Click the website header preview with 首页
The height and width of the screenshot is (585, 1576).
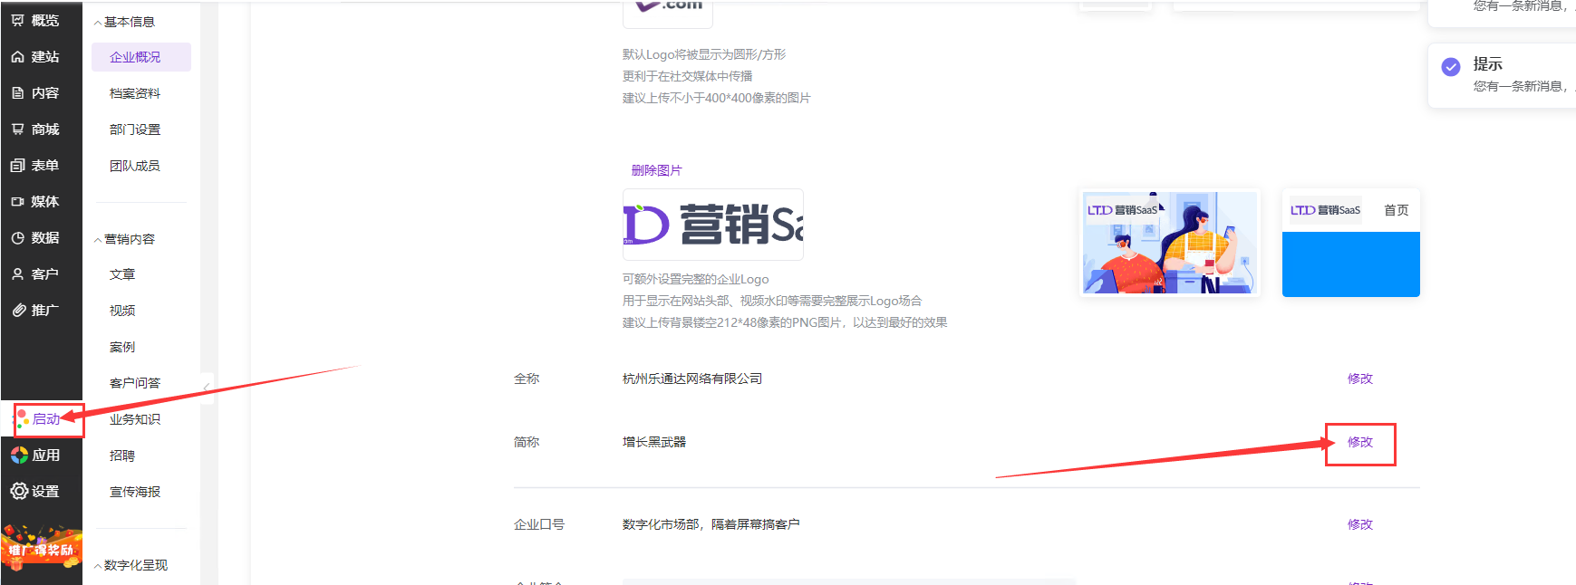click(x=1351, y=243)
